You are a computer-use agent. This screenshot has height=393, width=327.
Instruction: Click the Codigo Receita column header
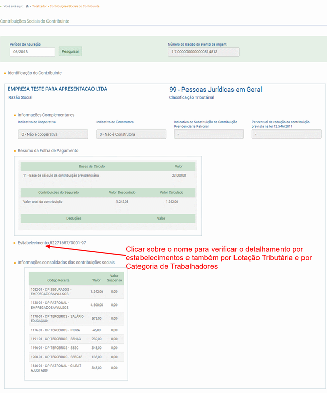tap(58, 280)
